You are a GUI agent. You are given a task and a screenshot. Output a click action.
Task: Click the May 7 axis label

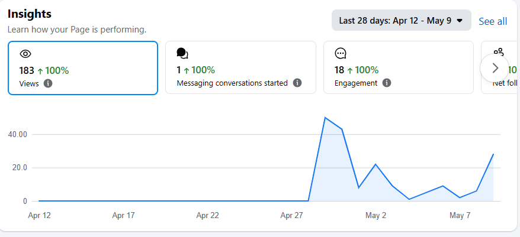point(460,216)
